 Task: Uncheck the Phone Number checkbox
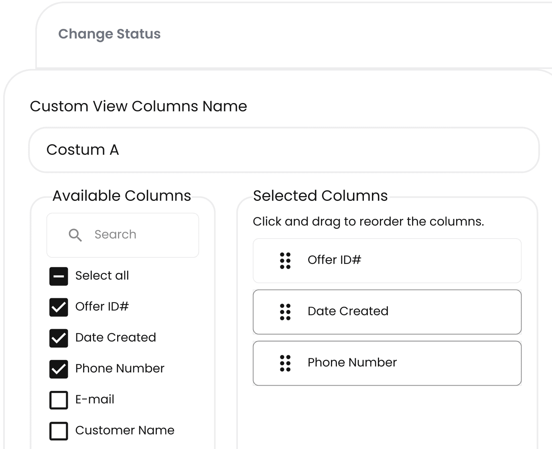click(x=59, y=369)
